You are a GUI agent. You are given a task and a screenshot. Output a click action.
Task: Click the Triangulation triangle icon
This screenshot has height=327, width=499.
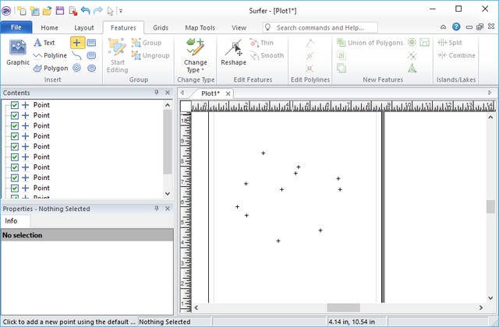(412, 68)
